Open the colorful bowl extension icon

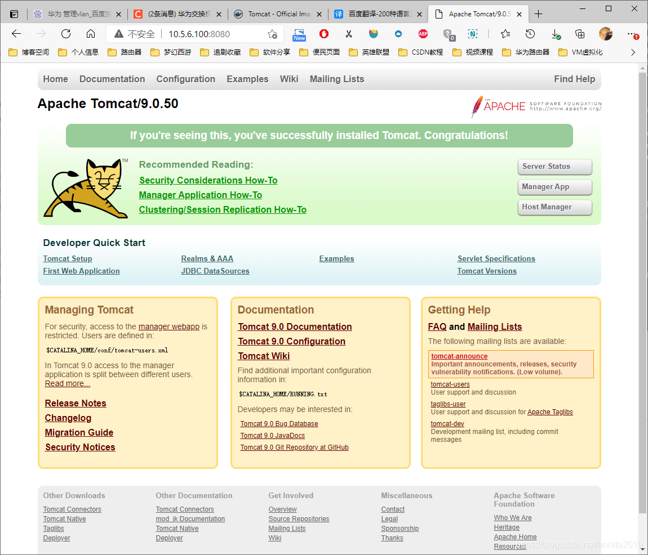coord(374,34)
